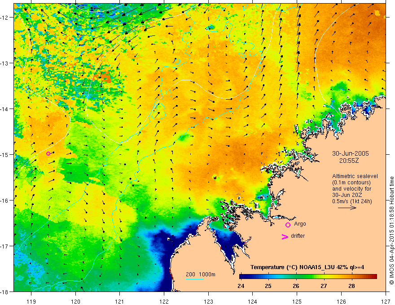The height and width of the screenshot is (305, 395).
Task: Click the '0.5m/s (1kt 24h)' text
Action: (352, 201)
